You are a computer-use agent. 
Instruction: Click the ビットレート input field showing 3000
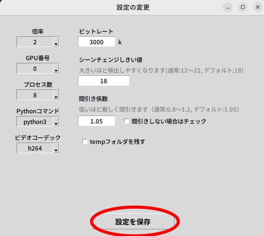click(97, 42)
